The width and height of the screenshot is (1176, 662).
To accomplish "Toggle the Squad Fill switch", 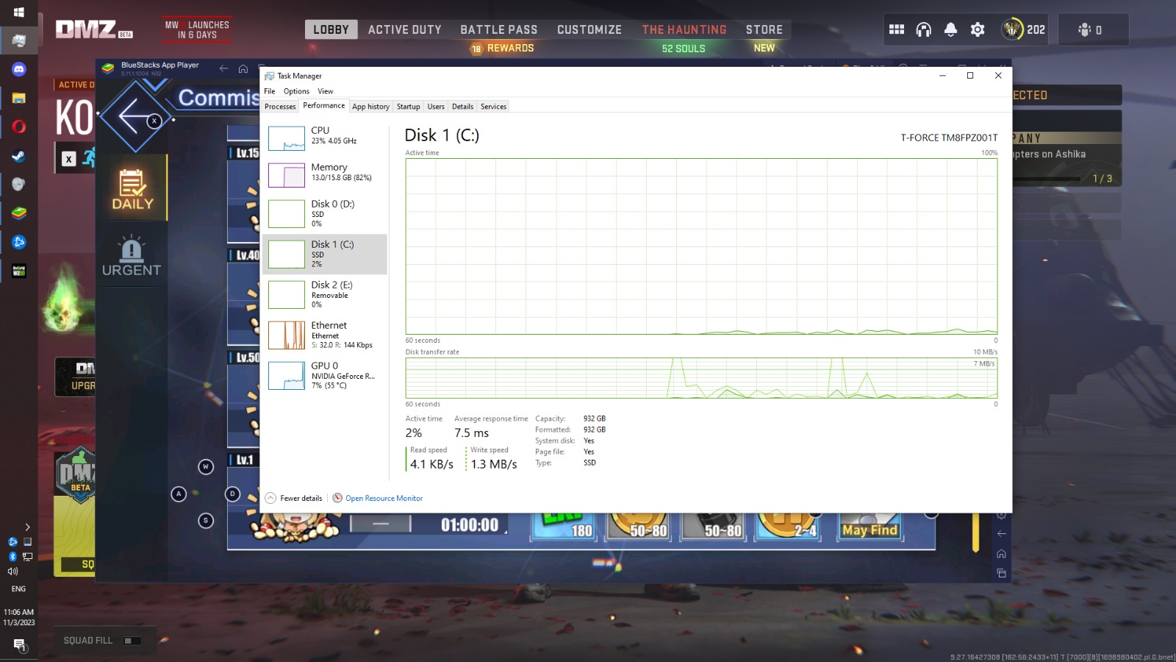I will pyautogui.click(x=132, y=641).
